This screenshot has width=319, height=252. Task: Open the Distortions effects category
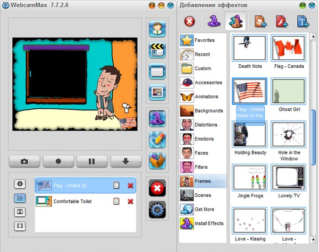(202, 125)
